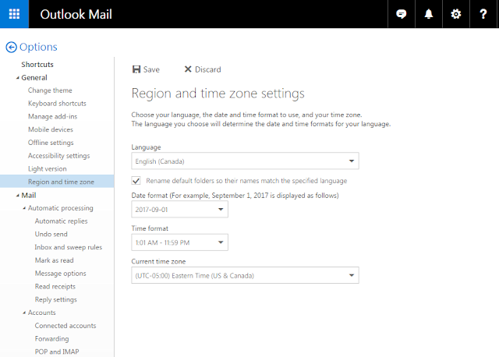Toggle the Rename default folders checkbox
This screenshot has width=499, height=357.
(x=136, y=181)
